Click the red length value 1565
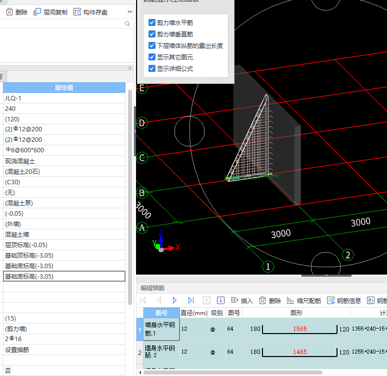Screen dimensions: 387x376 coord(300,329)
